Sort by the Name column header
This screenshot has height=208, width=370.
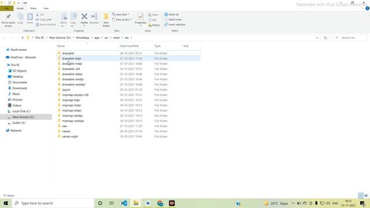(61, 46)
